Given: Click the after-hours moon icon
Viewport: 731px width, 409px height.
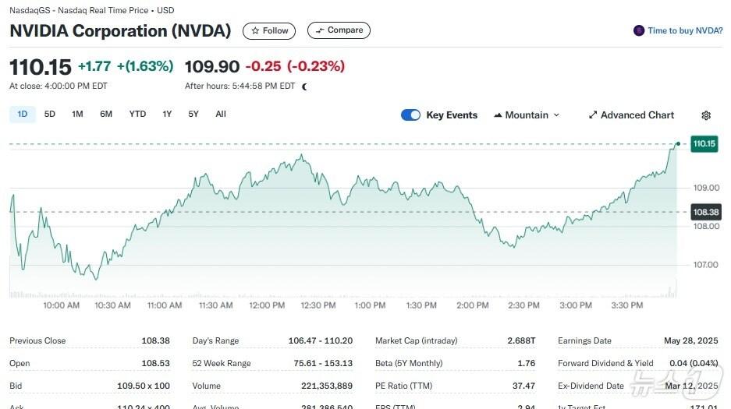Looking at the screenshot, I should (304, 86).
